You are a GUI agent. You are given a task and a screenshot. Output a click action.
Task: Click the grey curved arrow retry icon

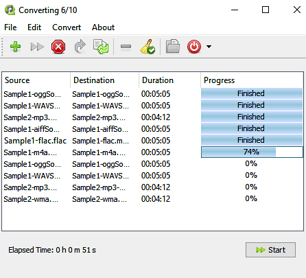click(80, 47)
